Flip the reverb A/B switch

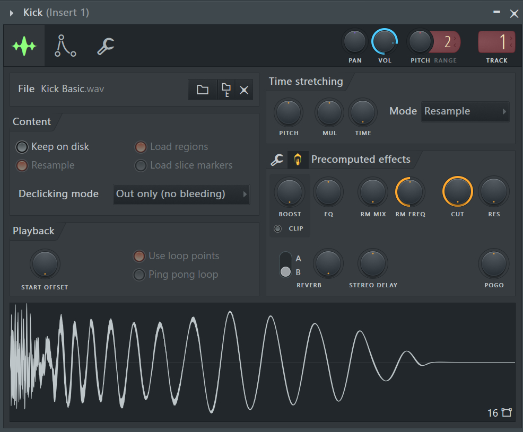coord(285,265)
